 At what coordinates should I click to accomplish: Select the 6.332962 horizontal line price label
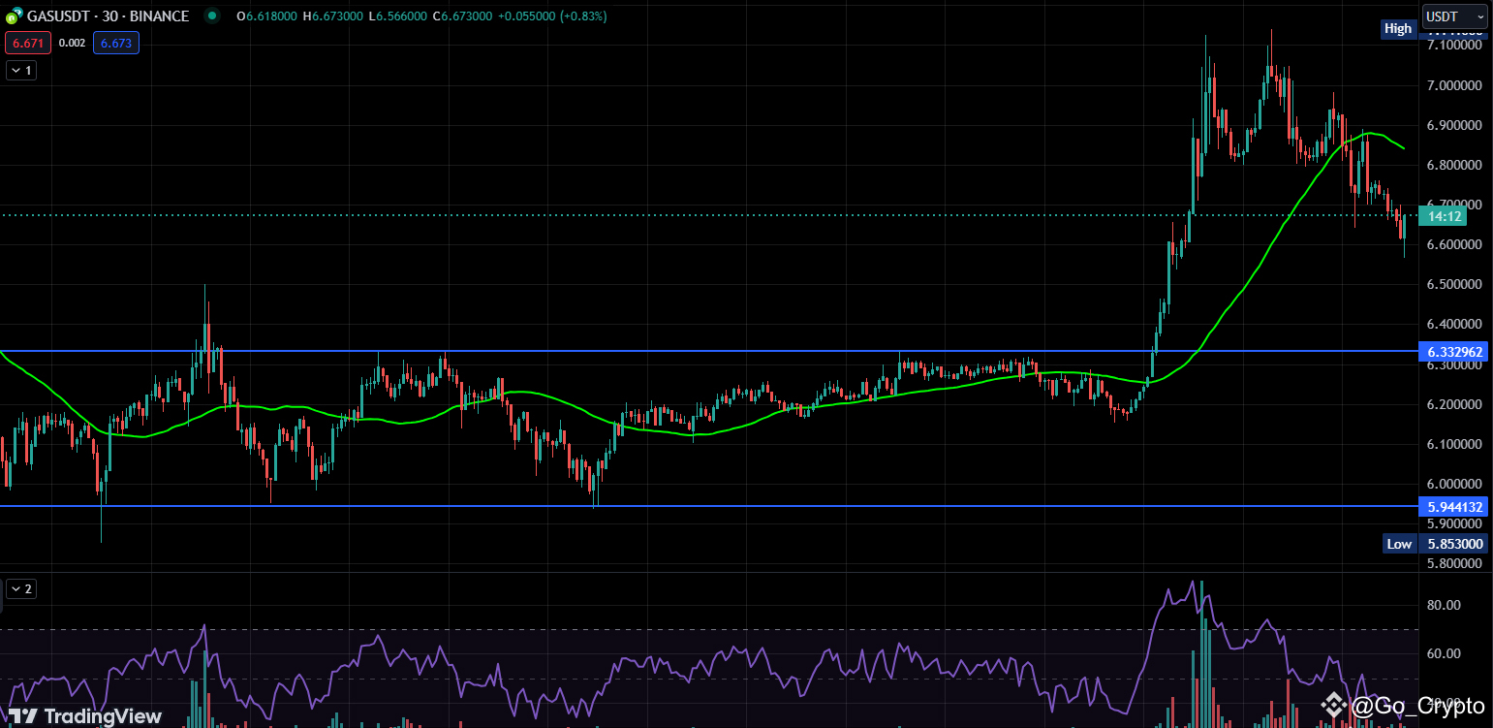point(1455,351)
